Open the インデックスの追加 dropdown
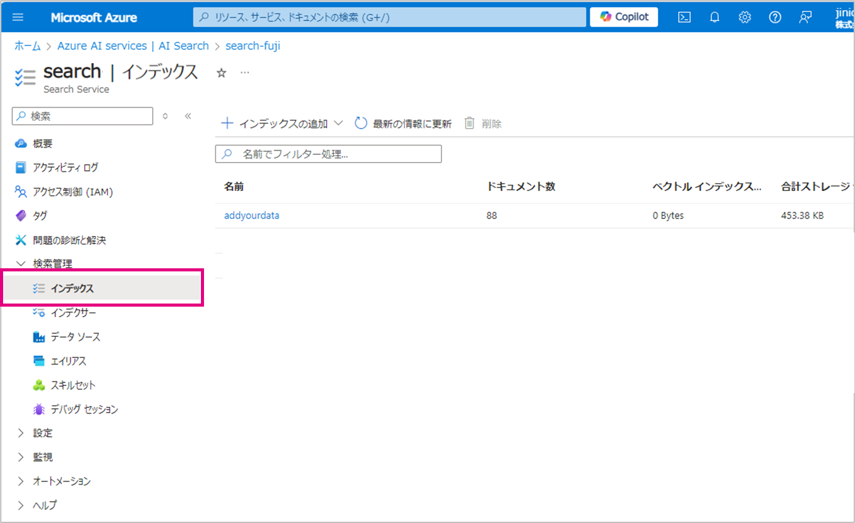Image resolution: width=855 pixels, height=523 pixels. [282, 124]
